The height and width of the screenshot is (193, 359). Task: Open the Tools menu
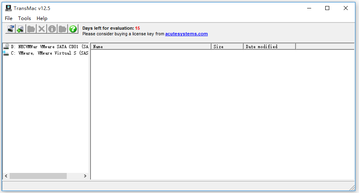[25, 18]
